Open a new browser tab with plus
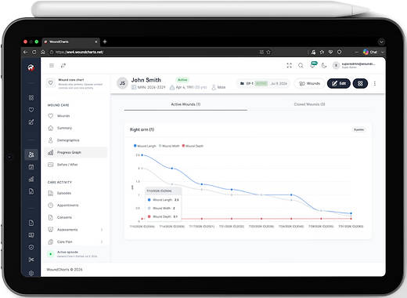 pyautogui.click(x=105, y=42)
